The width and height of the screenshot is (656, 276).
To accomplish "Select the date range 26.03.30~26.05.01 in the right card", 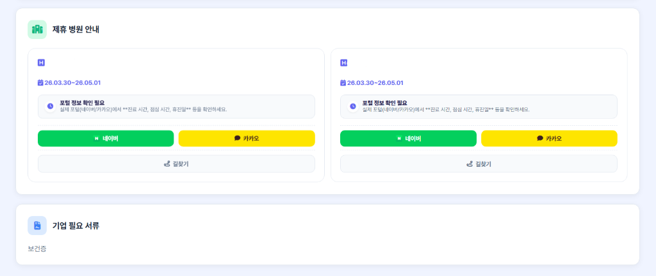I will (375, 82).
